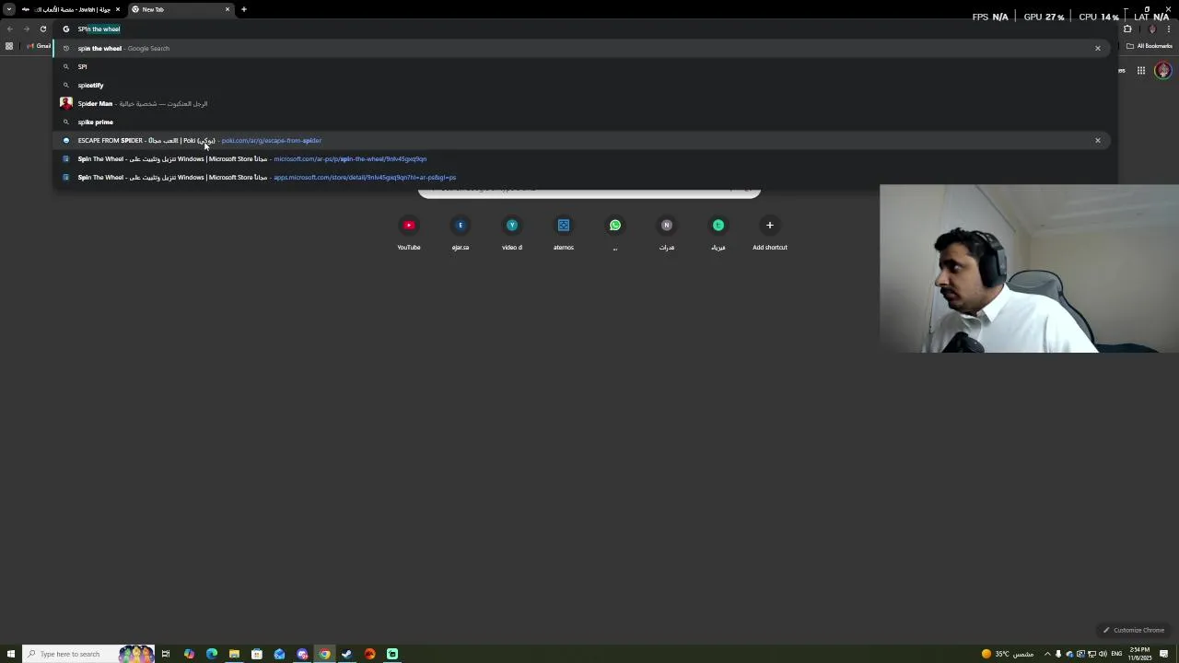The width and height of the screenshot is (1179, 663).
Task: Click the weather widget showing 35°C
Action: [x=1007, y=654]
